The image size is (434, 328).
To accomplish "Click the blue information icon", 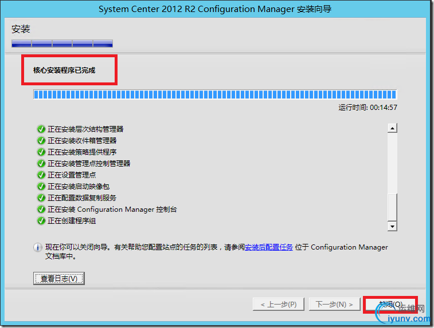I will click(x=38, y=247).
